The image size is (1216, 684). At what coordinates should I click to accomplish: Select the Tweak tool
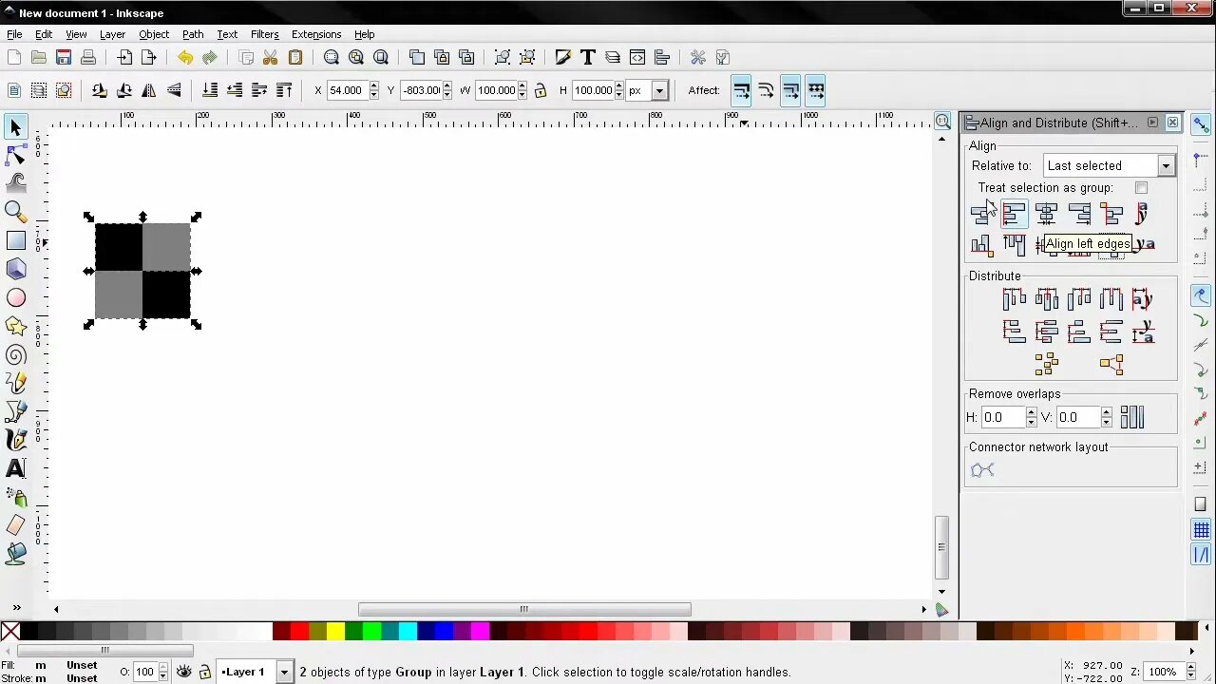[15, 182]
